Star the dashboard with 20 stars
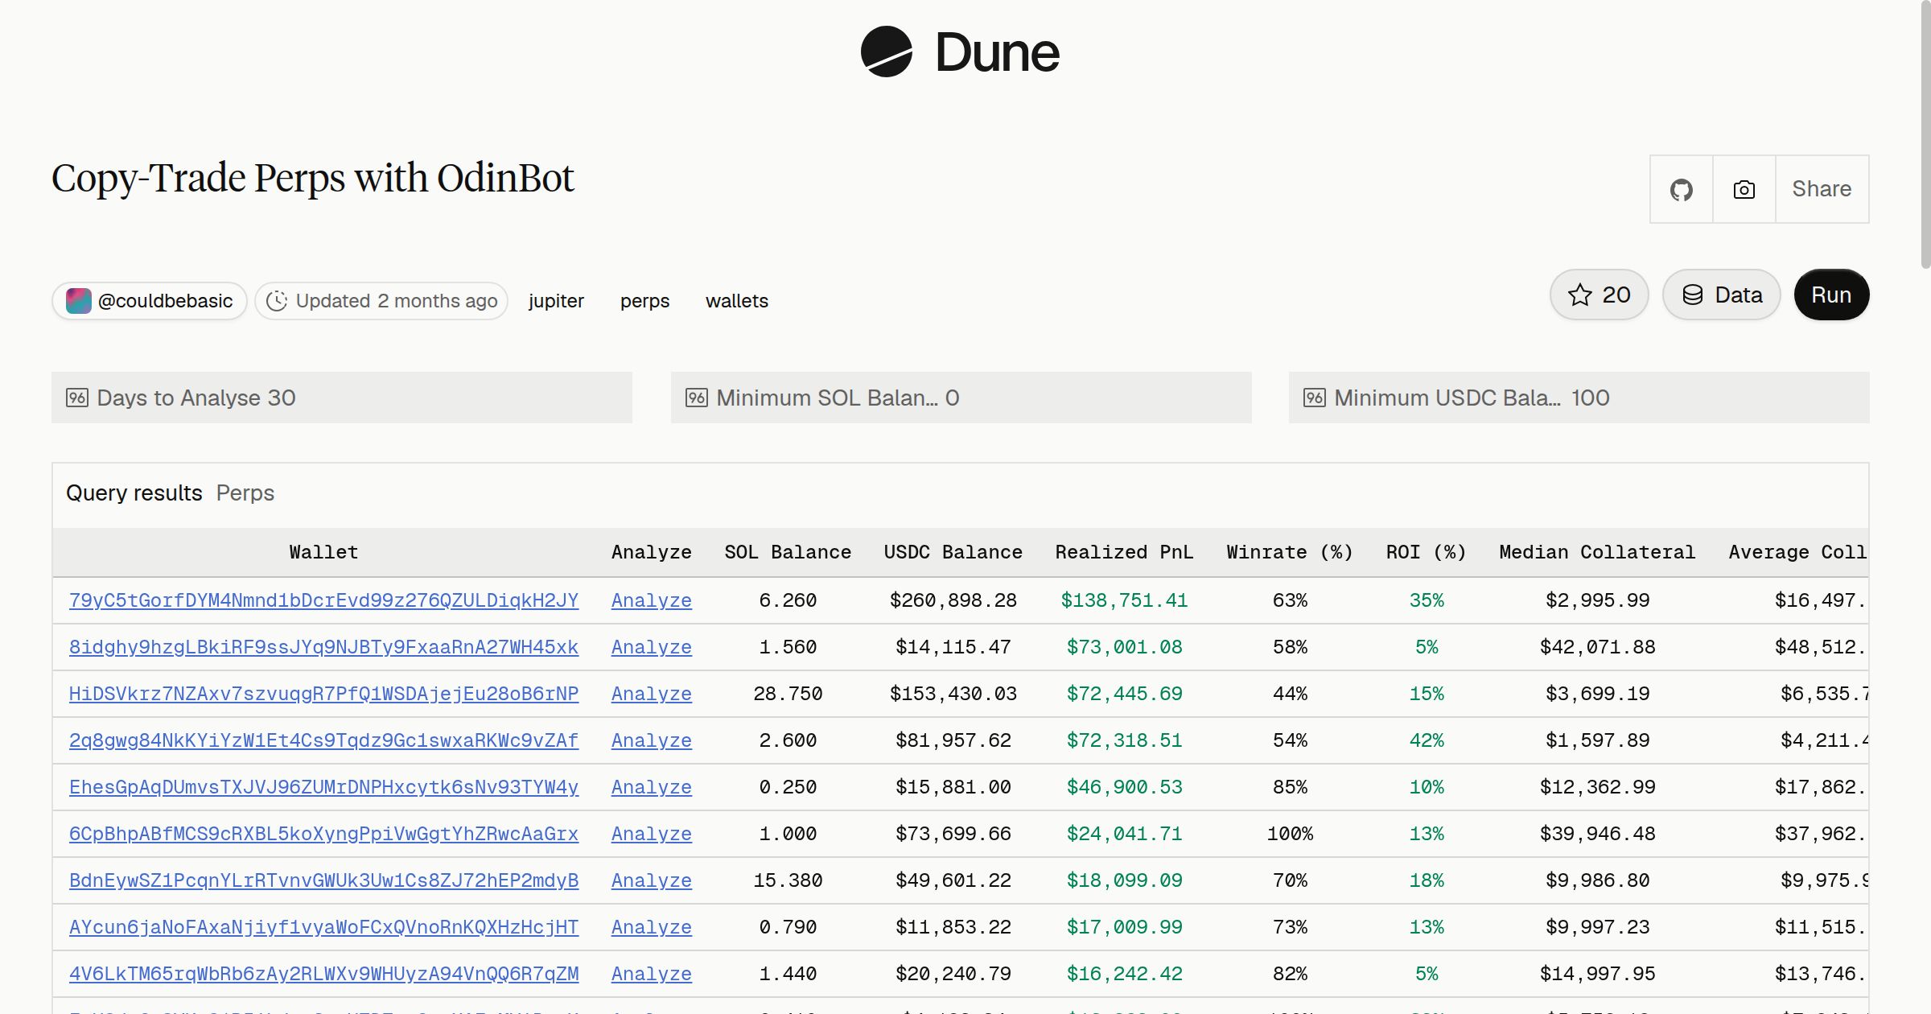 coord(1599,295)
